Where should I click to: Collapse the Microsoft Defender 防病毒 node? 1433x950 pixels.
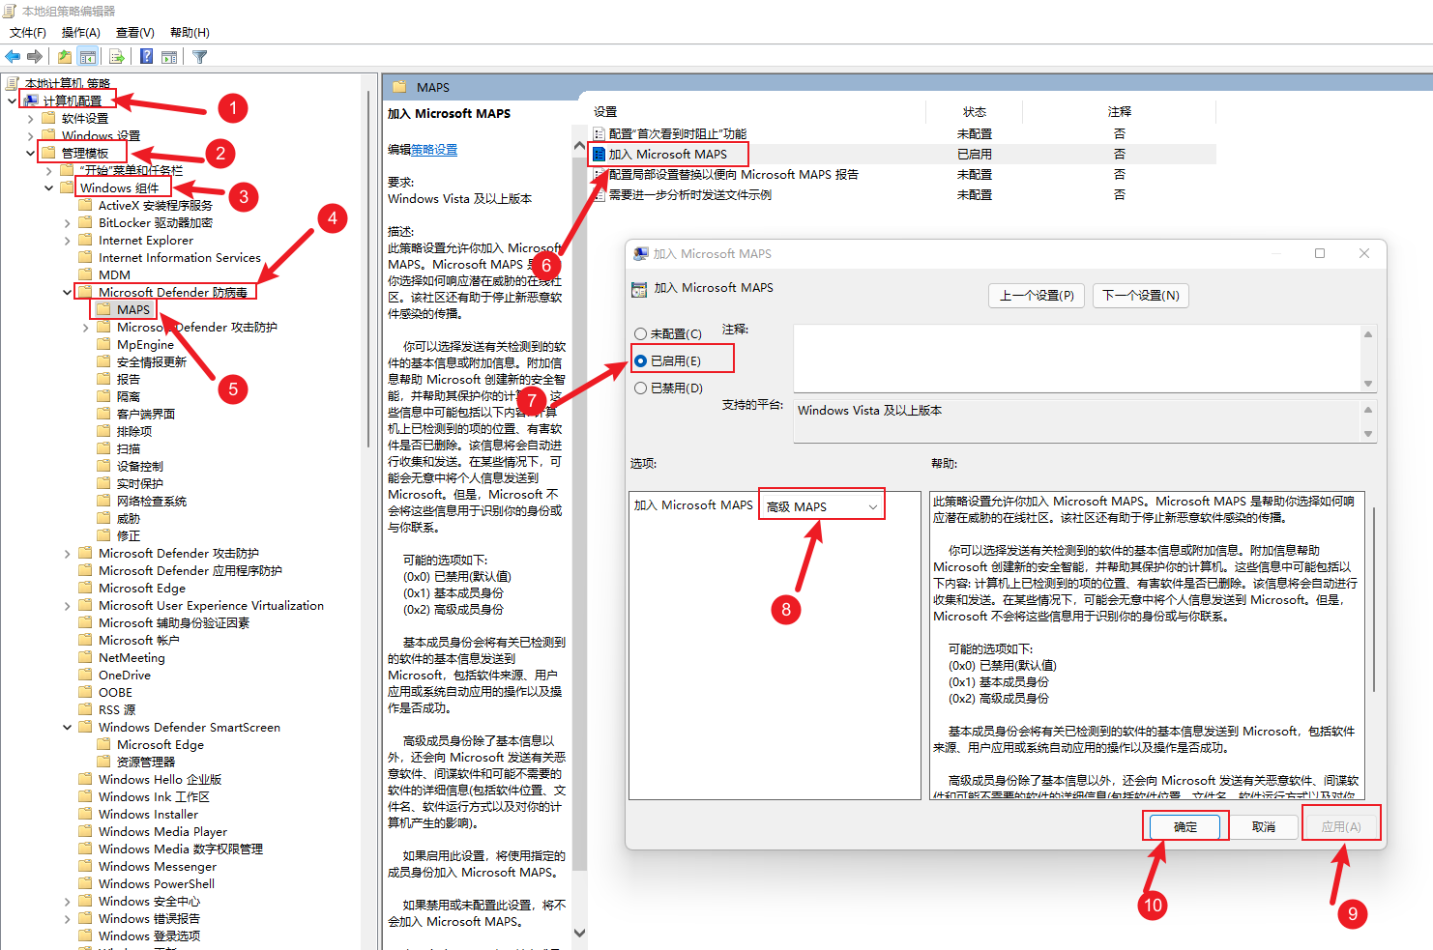point(68,292)
